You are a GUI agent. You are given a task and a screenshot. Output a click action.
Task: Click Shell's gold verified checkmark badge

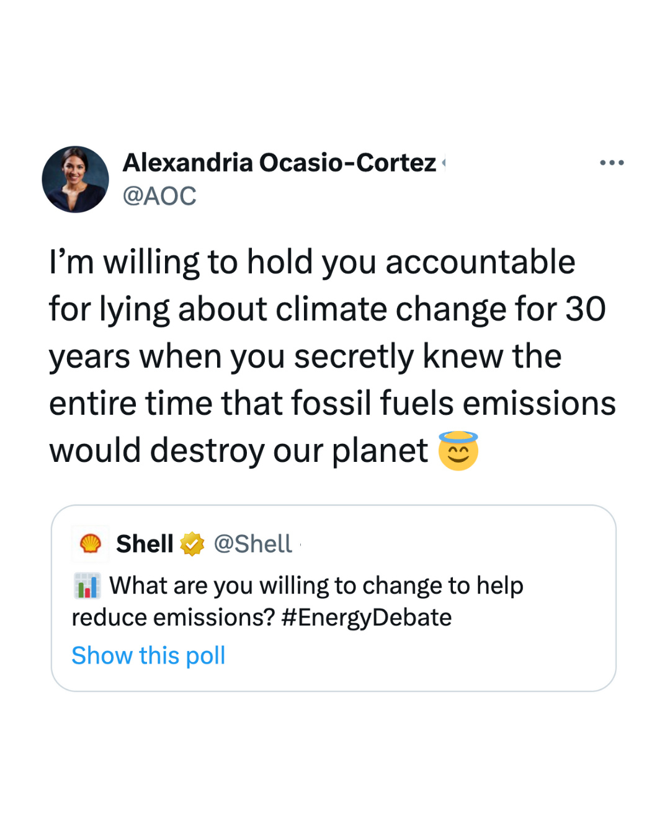192,544
